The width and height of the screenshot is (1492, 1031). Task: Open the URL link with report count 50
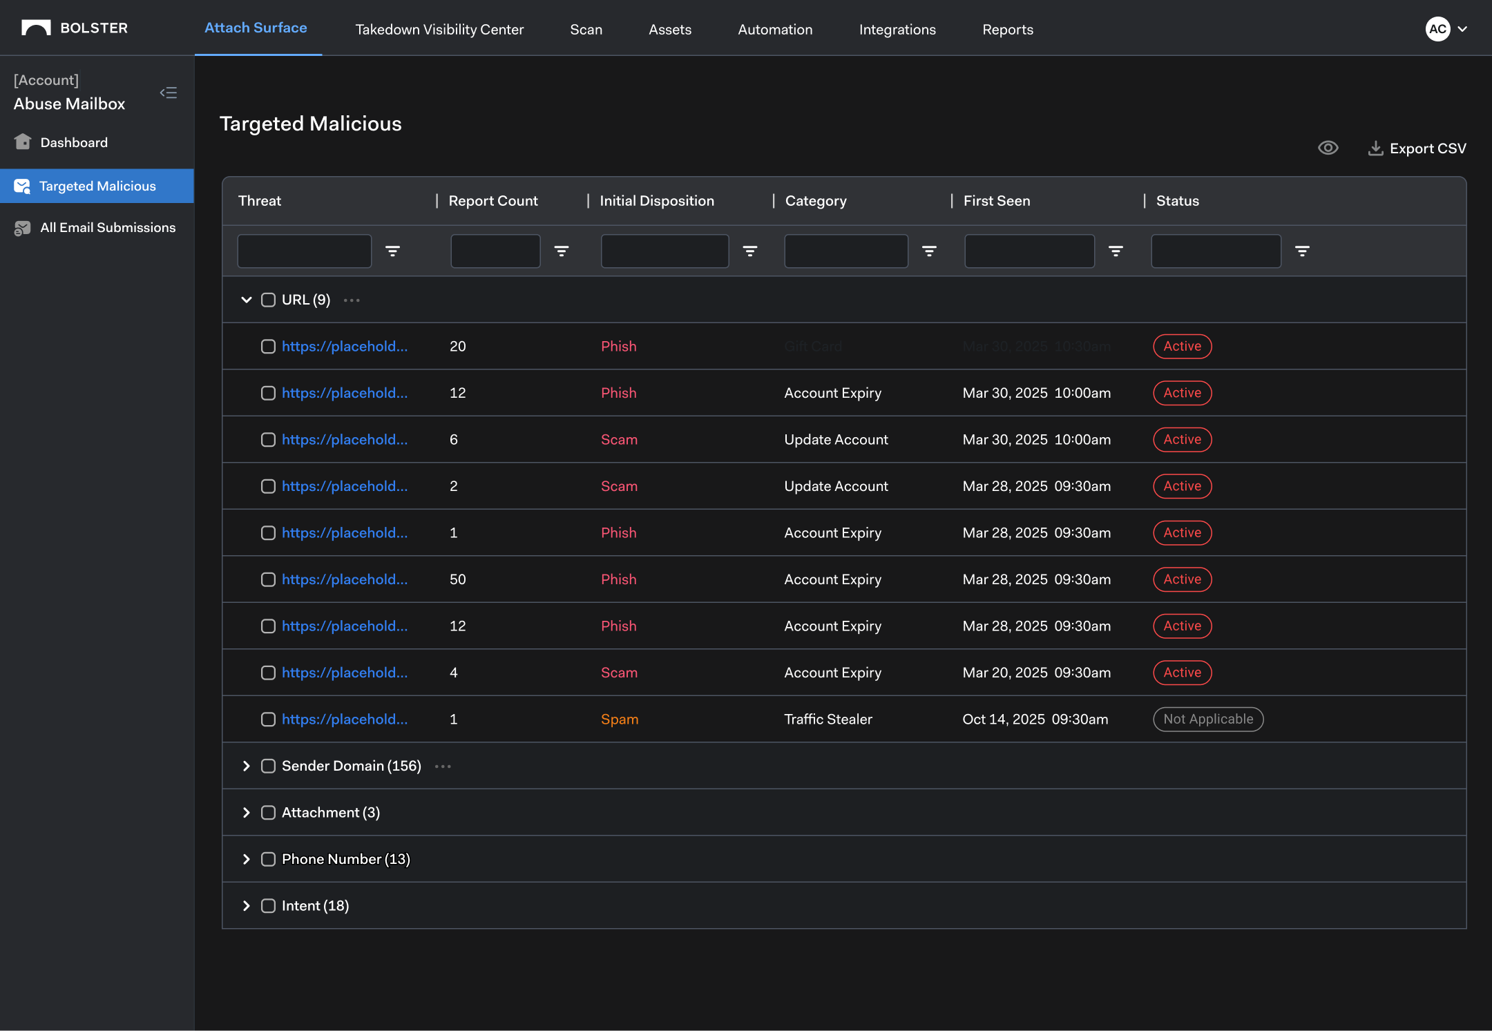(x=345, y=579)
